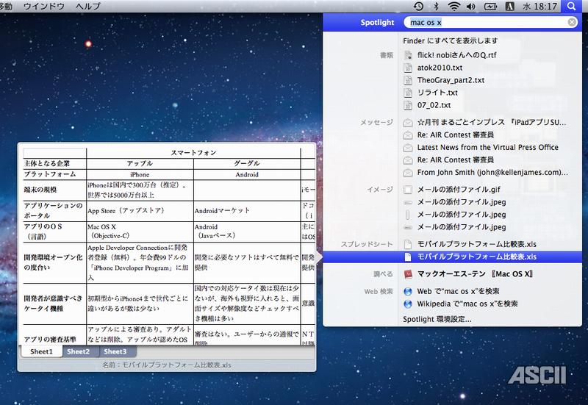This screenshot has width=588, height=405.
Task: Open the input source 'A' menu
Action: 510,6
